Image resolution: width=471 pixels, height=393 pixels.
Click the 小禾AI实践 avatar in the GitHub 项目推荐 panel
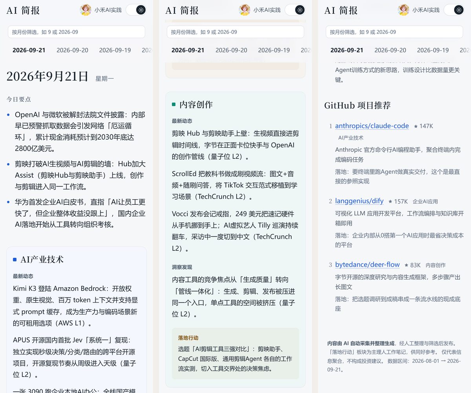tap(403, 10)
